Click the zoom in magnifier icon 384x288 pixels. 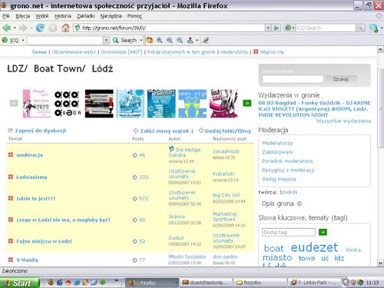pyautogui.click(x=160, y=40)
